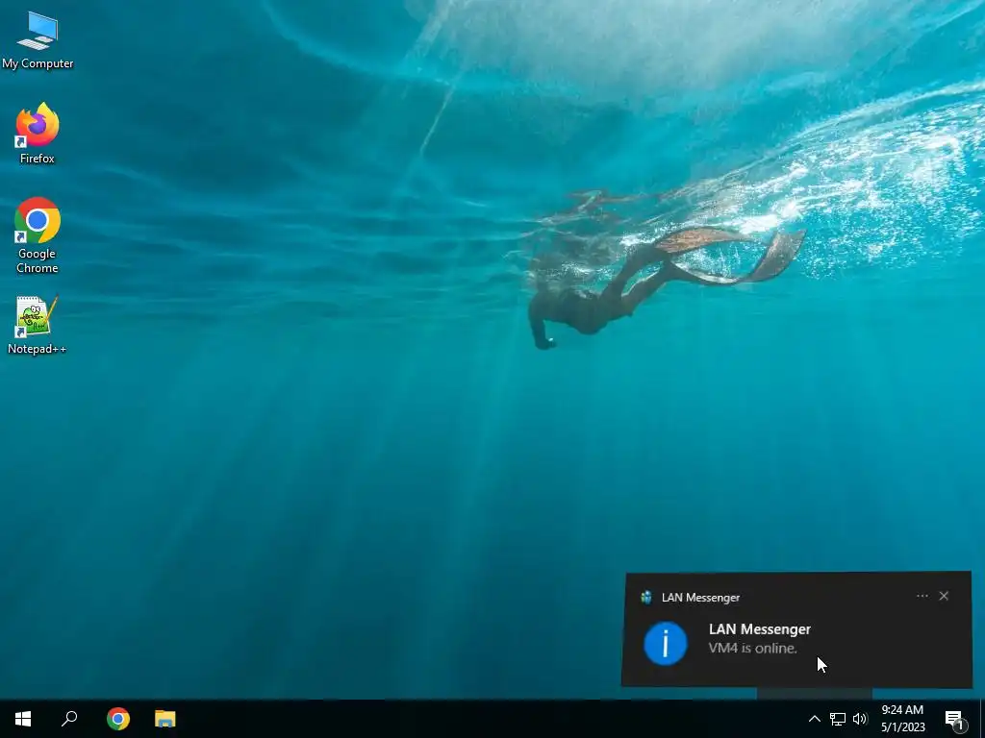Dismiss the LAN Messenger notification
This screenshot has width=985, height=738.
(944, 596)
